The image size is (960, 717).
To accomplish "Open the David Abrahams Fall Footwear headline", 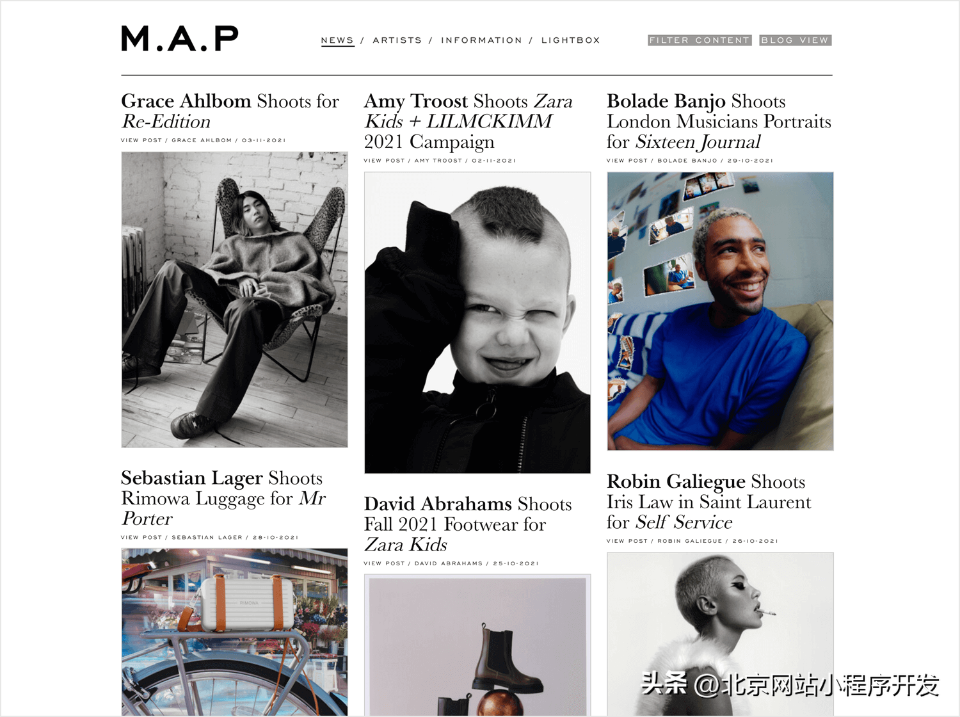I will 468,524.
